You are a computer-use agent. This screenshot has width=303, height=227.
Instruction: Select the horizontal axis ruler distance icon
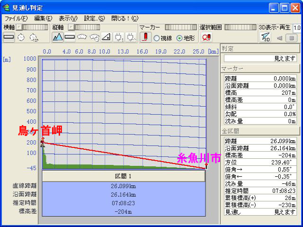point(9,37)
